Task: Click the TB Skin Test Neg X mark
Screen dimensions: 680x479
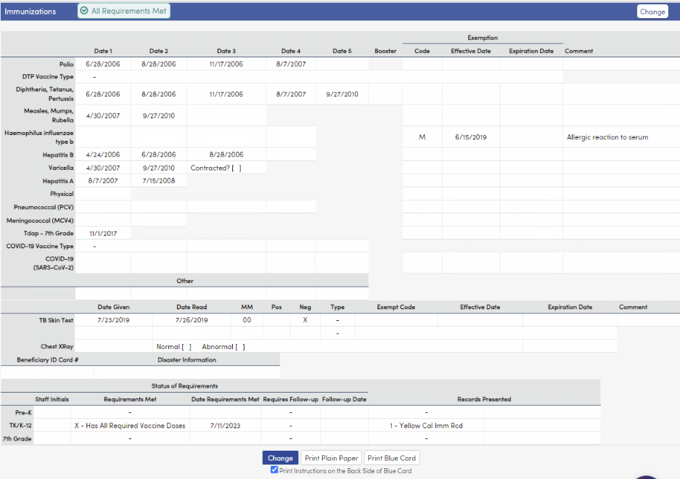Action: [x=305, y=320]
